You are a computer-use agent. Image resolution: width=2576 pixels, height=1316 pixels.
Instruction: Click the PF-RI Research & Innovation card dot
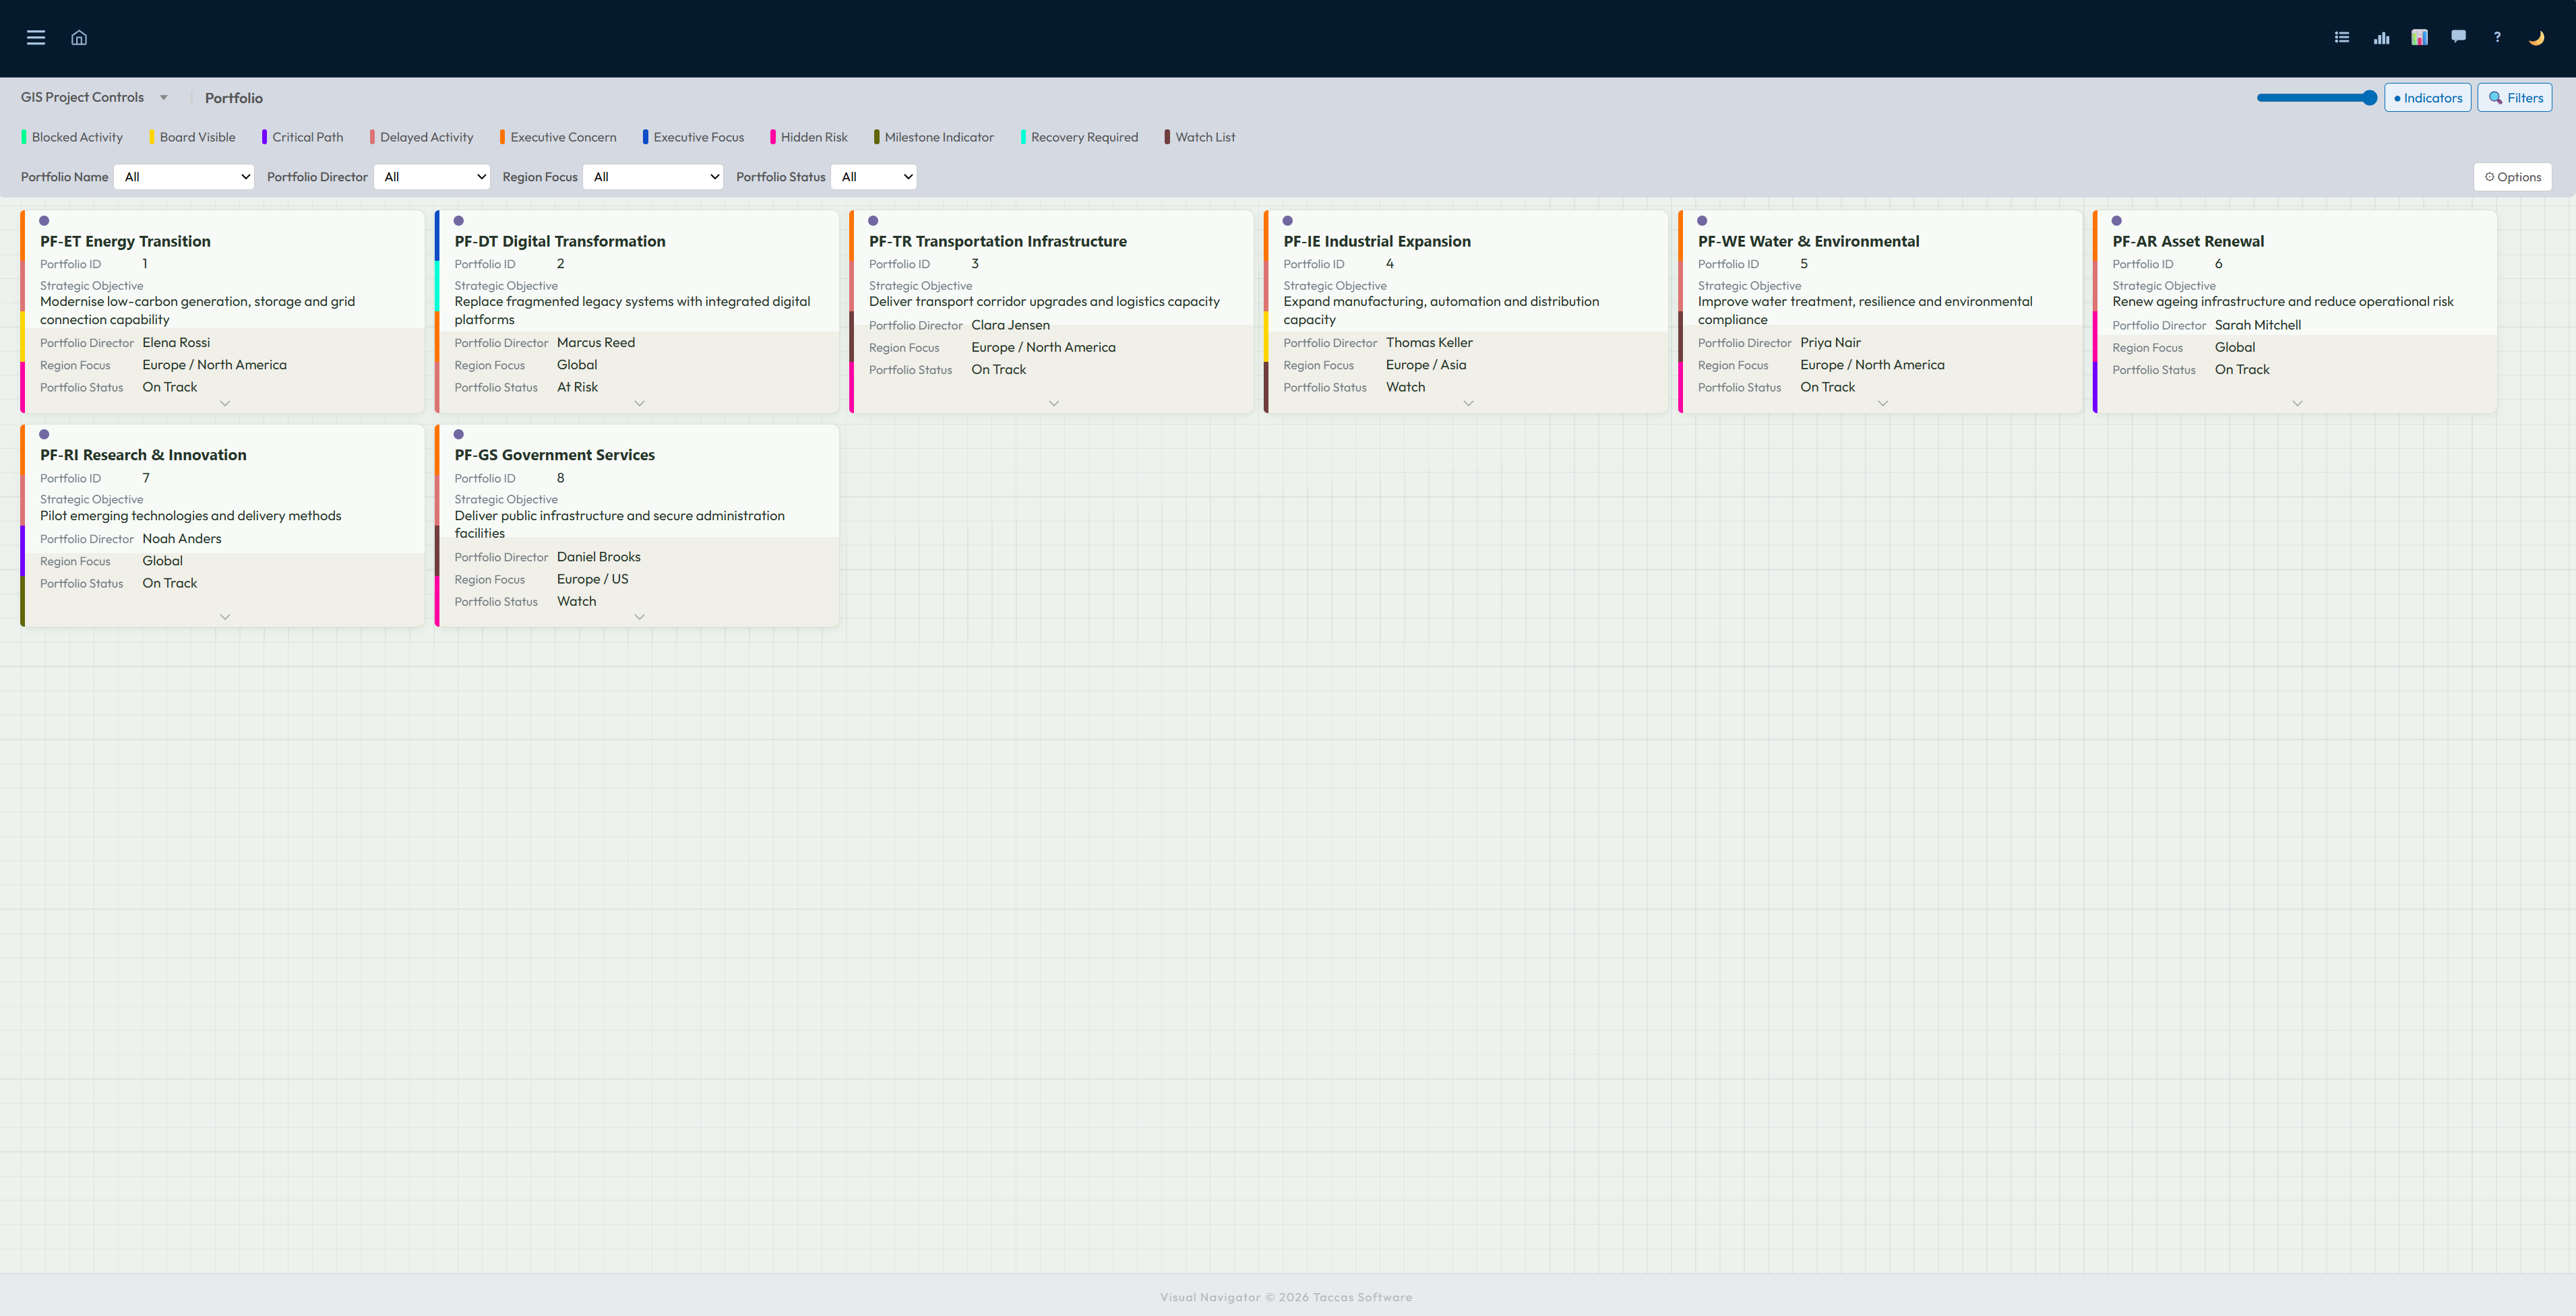[x=44, y=435]
